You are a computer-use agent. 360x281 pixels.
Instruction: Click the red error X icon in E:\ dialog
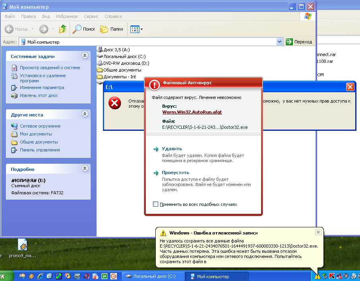(114, 103)
